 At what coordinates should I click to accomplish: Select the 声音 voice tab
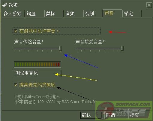coord(112,13)
